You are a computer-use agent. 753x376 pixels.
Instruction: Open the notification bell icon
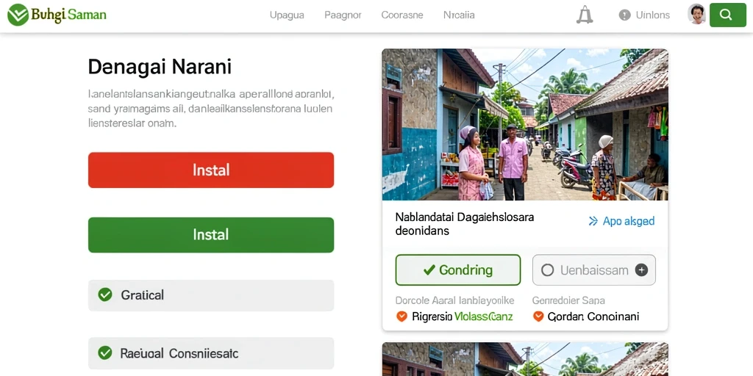click(x=585, y=15)
